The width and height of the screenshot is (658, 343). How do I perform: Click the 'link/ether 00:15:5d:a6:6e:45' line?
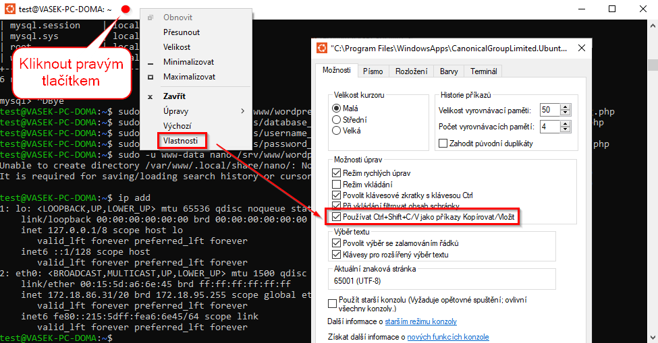point(156,284)
